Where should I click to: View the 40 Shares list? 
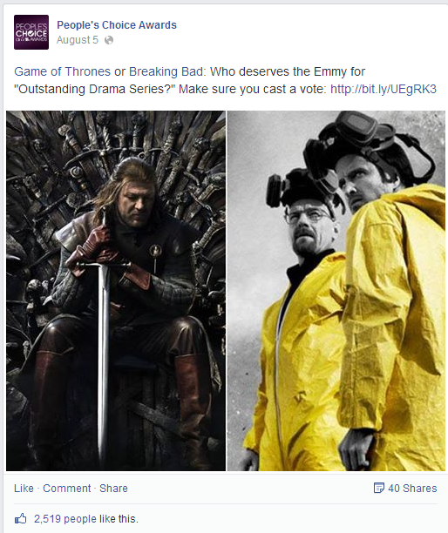click(412, 488)
